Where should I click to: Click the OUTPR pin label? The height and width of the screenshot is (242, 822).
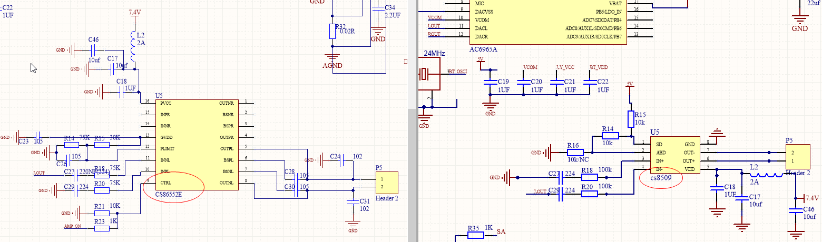point(226,137)
